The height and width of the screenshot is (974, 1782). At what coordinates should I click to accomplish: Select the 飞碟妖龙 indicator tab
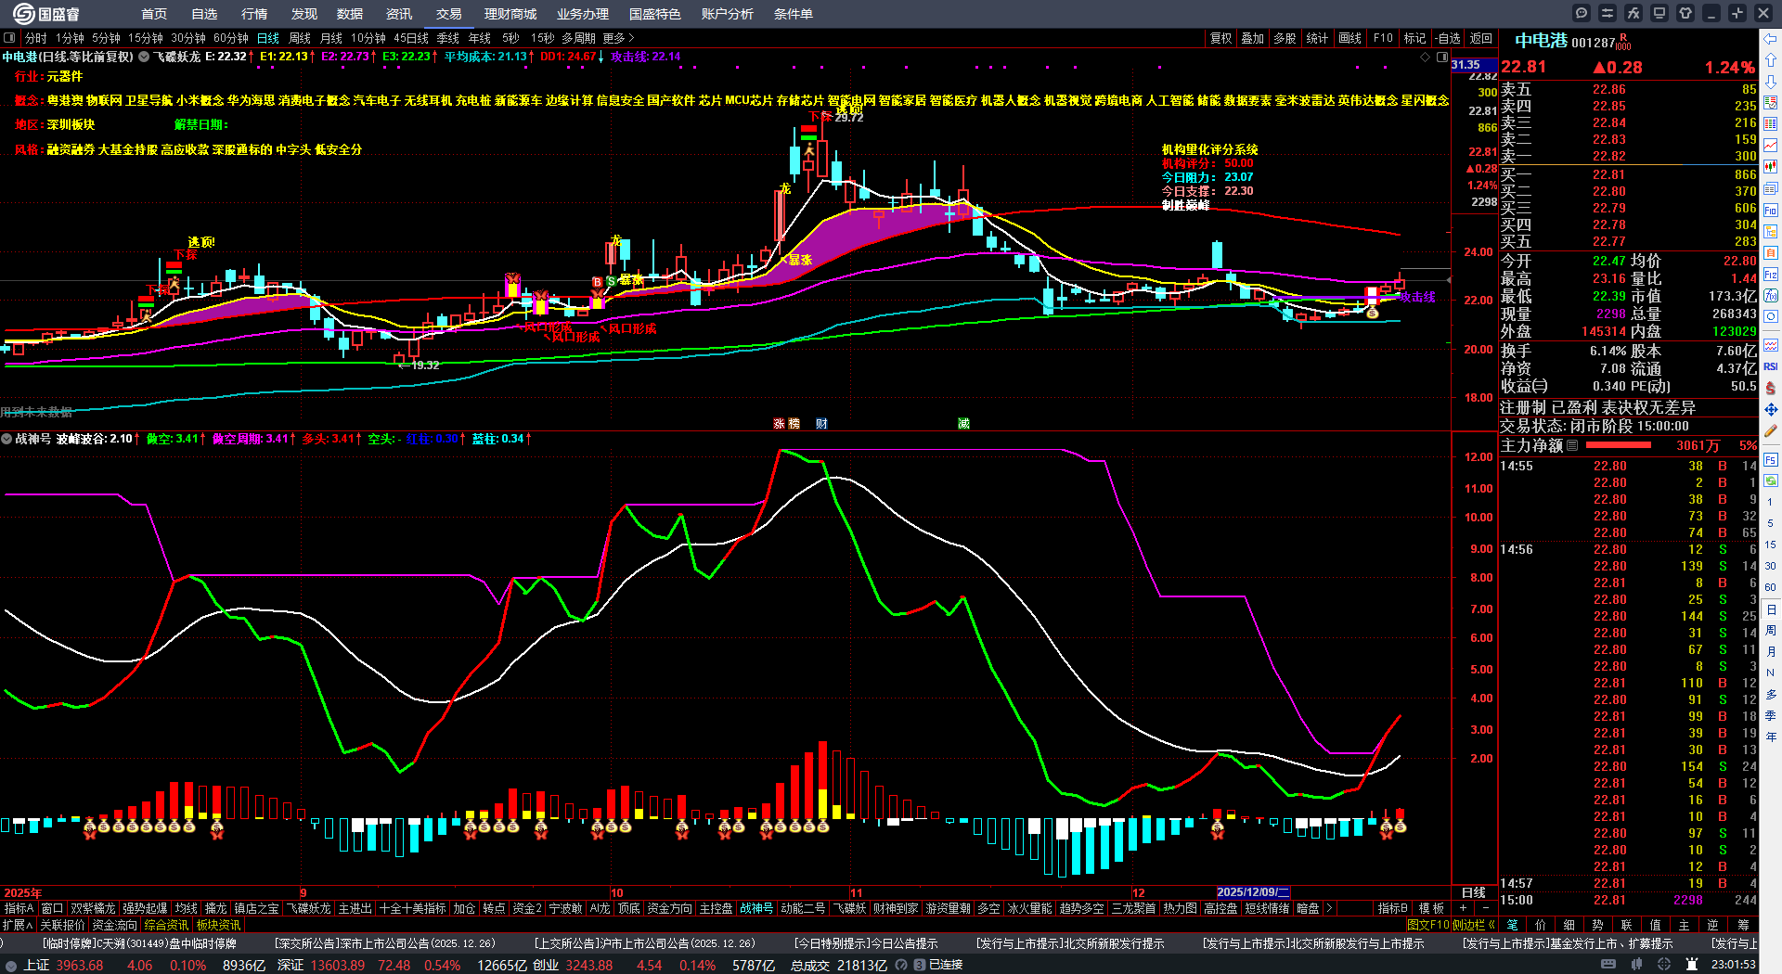[x=308, y=908]
